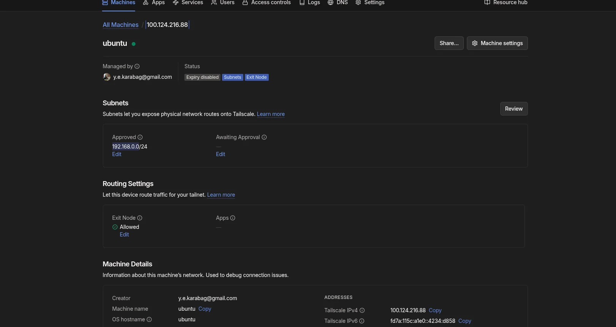The image size is (616, 327).
Task: Click the Share... button
Action: coord(449,43)
